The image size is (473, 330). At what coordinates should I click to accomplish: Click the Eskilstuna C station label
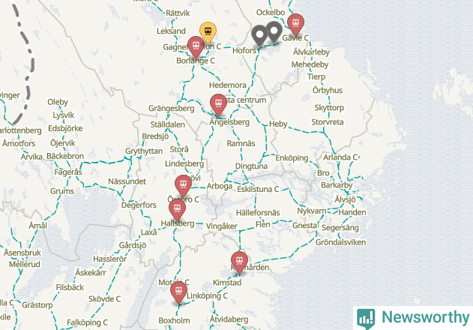click(x=258, y=189)
